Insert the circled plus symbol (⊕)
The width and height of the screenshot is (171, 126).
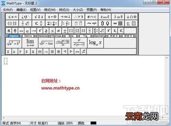pos(58,52)
